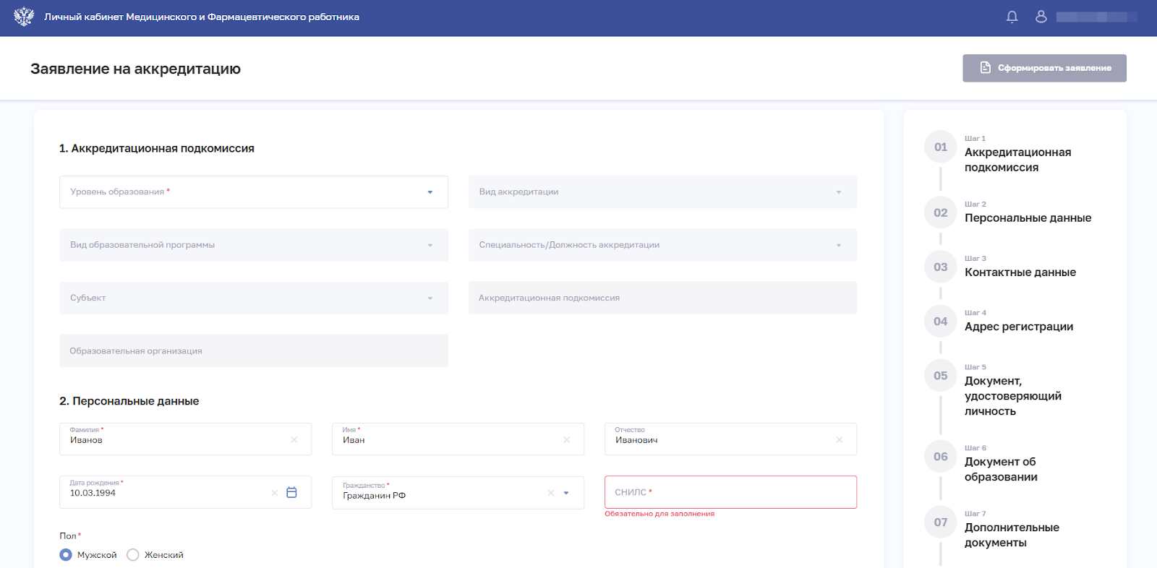
Task: Go to step 03 Контактные данные
Action: click(x=1020, y=272)
